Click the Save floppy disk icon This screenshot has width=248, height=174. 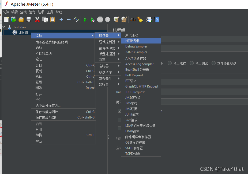pos(29,19)
